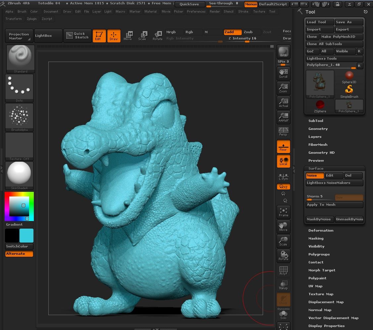Viewport: 373px width, 330px height.
Task: Toggle Alternate color option
Action: [x=19, y=254]
